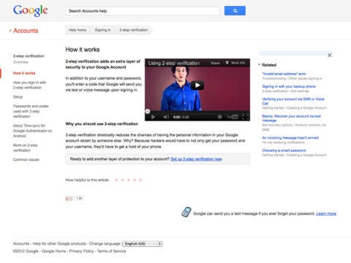This screenshot has width=351, height=263.
Task: Open Overview in the sidebar
Action: click(x=20, y=62)
